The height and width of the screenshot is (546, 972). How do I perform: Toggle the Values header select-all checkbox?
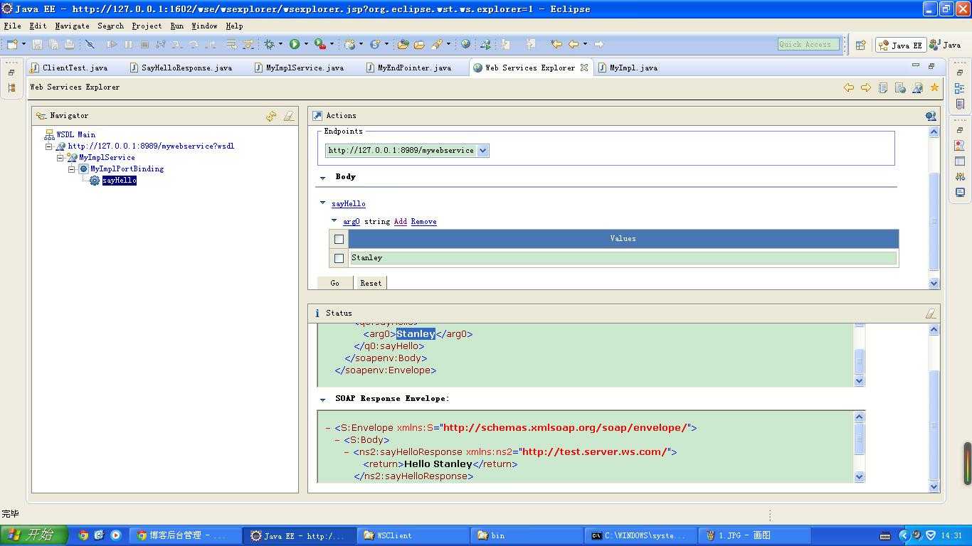(x=339, y=239)
